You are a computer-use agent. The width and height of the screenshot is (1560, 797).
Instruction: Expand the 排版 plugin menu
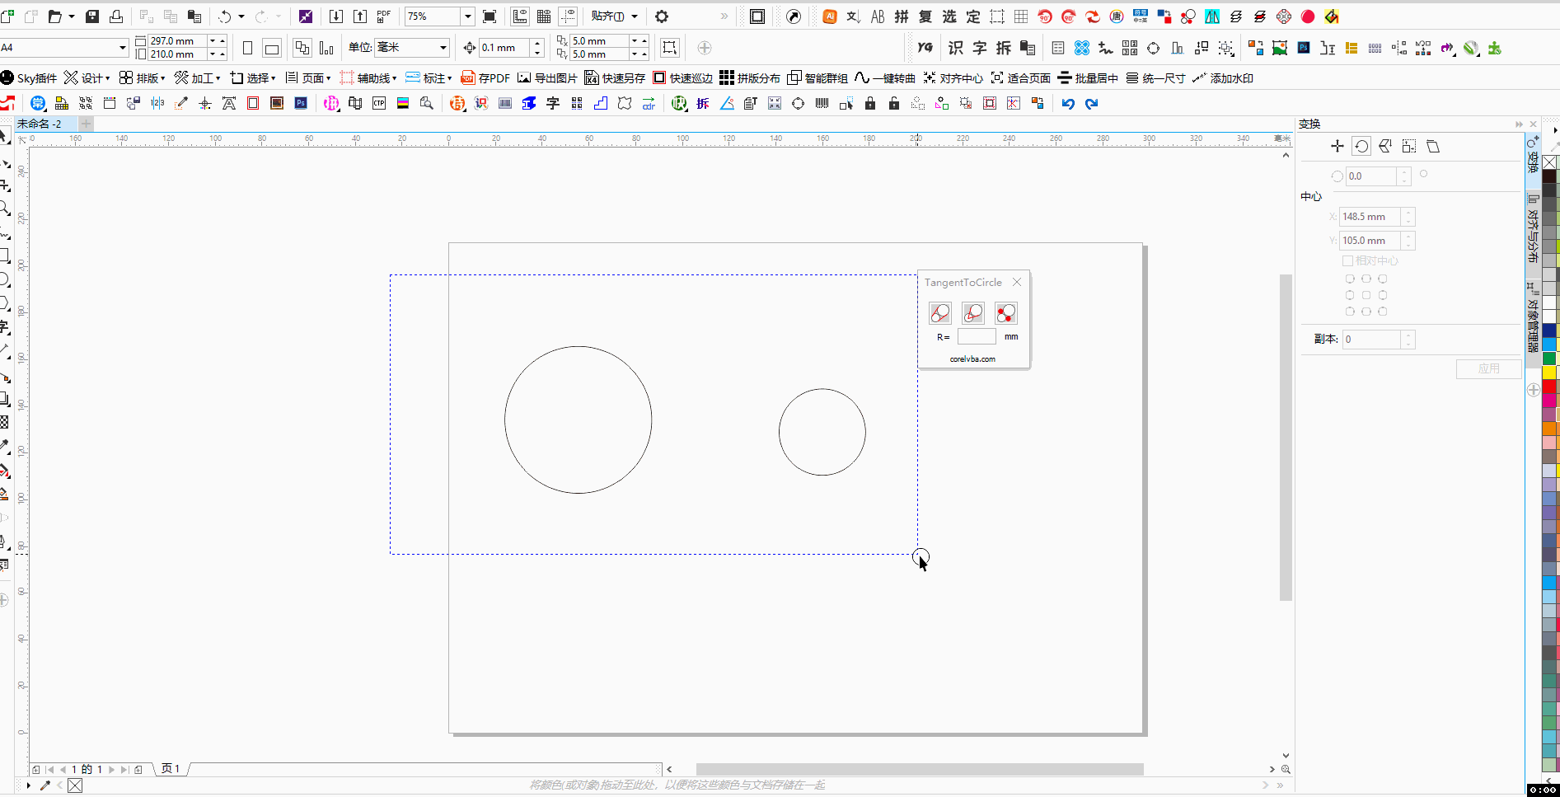click(143, 78)
